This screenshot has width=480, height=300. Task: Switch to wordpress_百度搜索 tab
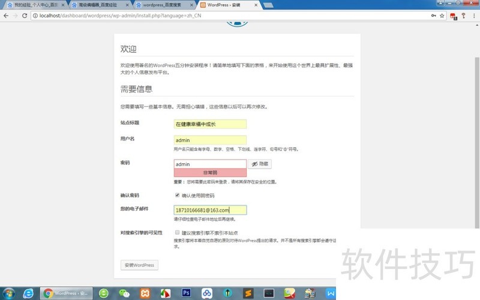(162, 5)
